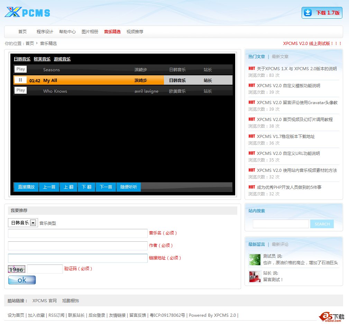The height and width of the screenshot is (324, 349).
Task: Click the 加入收藏 footer link
Action: point(36,315)
